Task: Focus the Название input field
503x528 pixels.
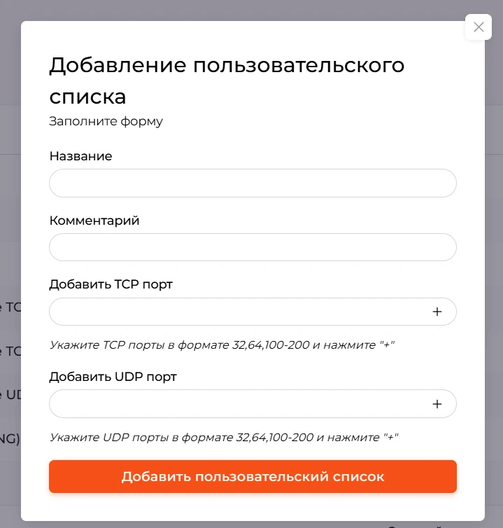Action: pos(253,183)
